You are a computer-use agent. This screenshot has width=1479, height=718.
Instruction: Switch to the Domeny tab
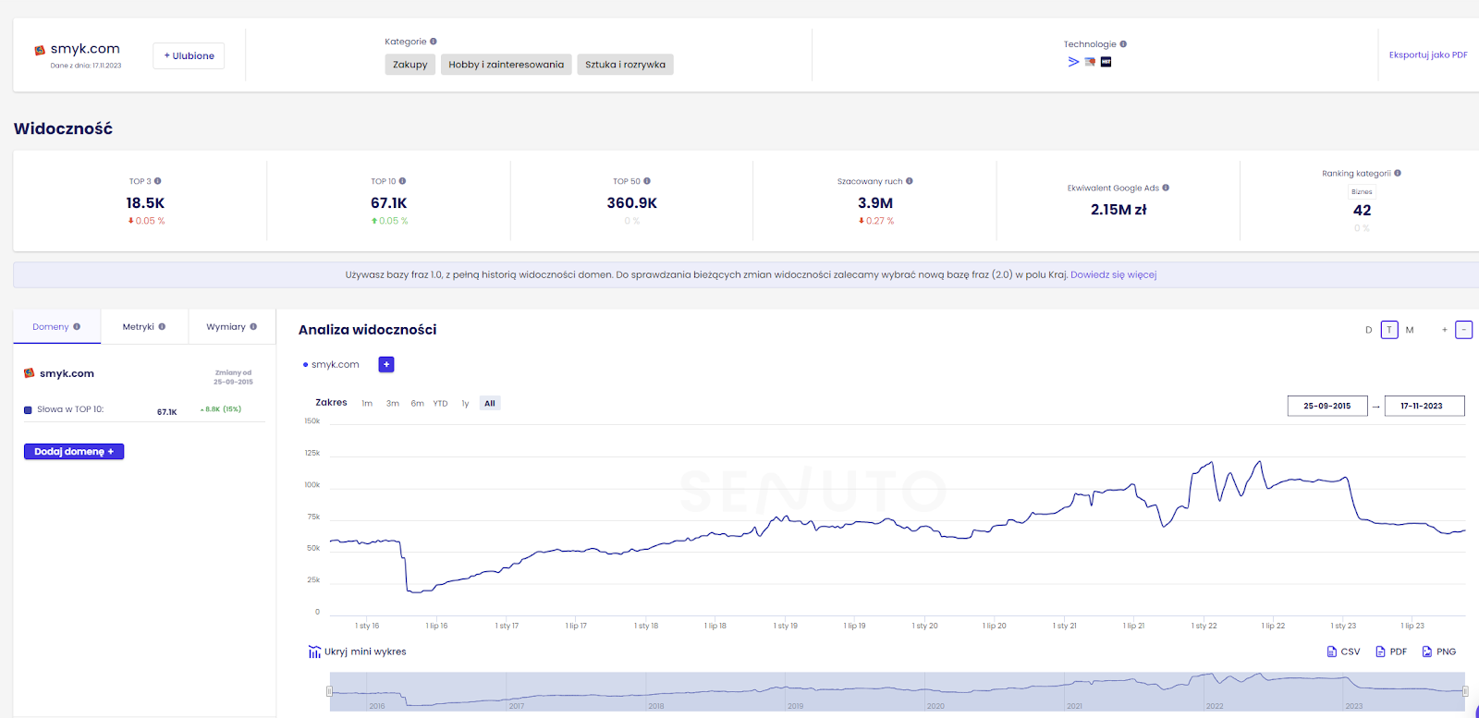[x=57, y=327]
